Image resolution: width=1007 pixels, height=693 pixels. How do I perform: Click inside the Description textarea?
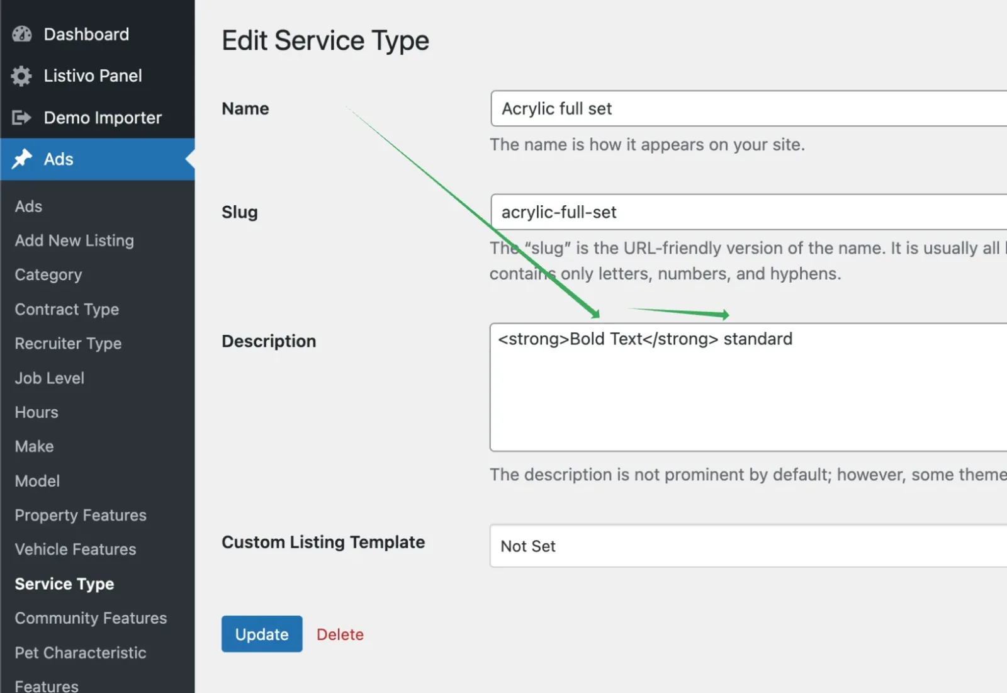pyautogui.click(x=749, y=387)
